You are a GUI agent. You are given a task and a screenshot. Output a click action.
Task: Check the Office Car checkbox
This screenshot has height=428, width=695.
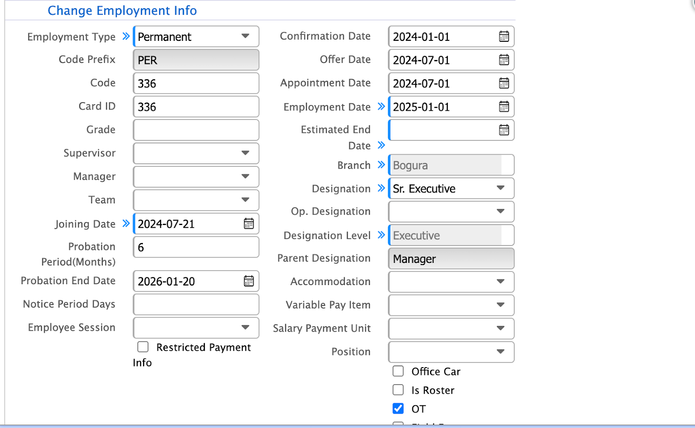pyautogui.click(x=398, y=371)
